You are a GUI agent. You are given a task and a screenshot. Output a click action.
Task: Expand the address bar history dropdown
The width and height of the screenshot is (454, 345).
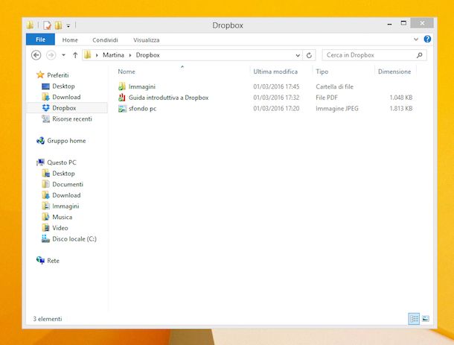point(298,55)
